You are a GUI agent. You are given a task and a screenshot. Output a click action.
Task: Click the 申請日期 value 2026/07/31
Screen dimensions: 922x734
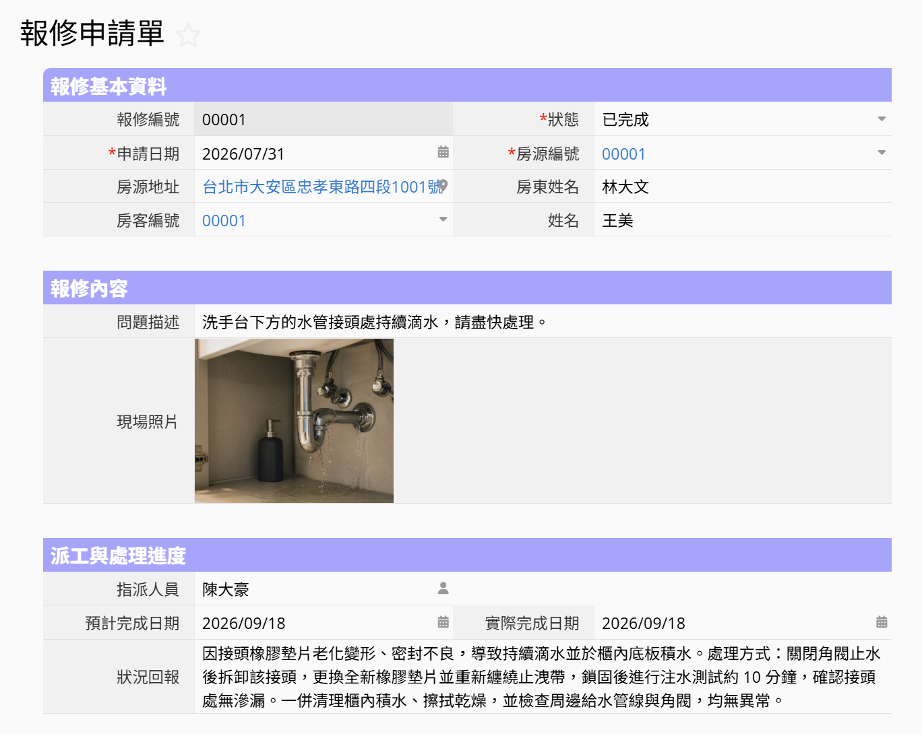[x=243, y=154]
